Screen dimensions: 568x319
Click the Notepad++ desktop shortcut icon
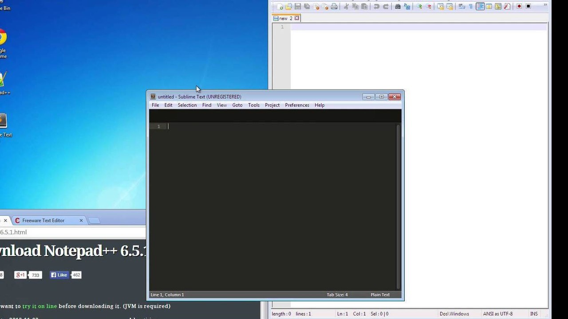coord(4,82)
